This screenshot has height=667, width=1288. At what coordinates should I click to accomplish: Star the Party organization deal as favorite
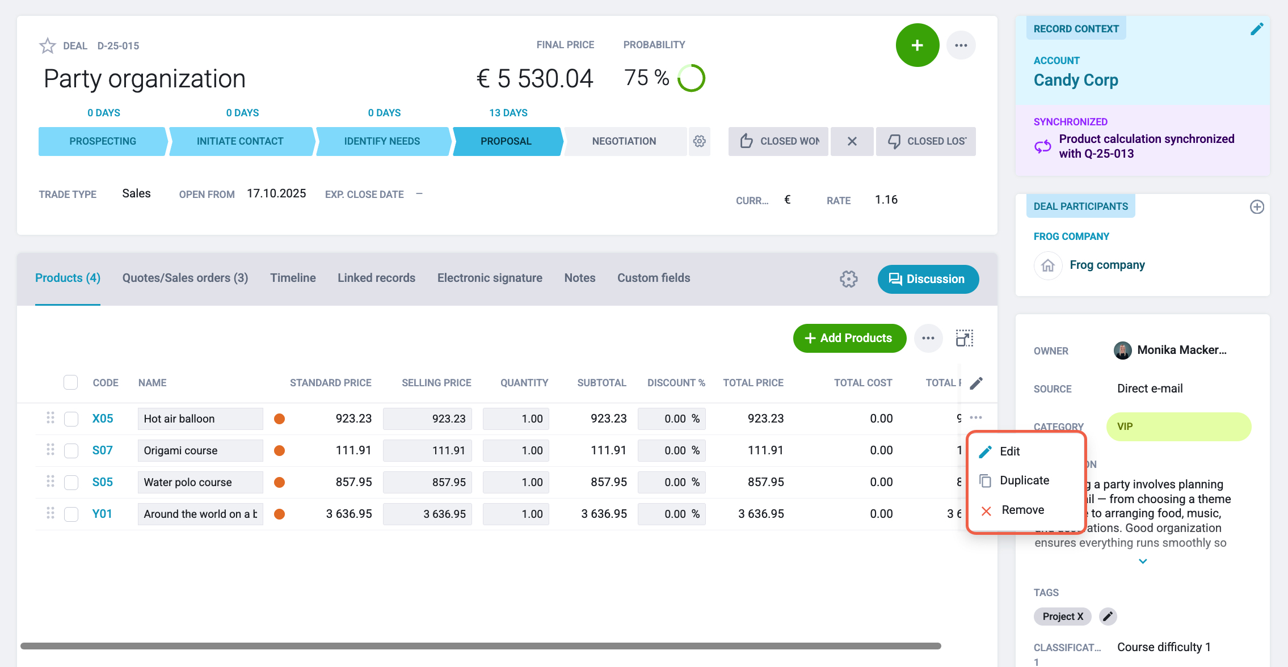click(48, 45)
